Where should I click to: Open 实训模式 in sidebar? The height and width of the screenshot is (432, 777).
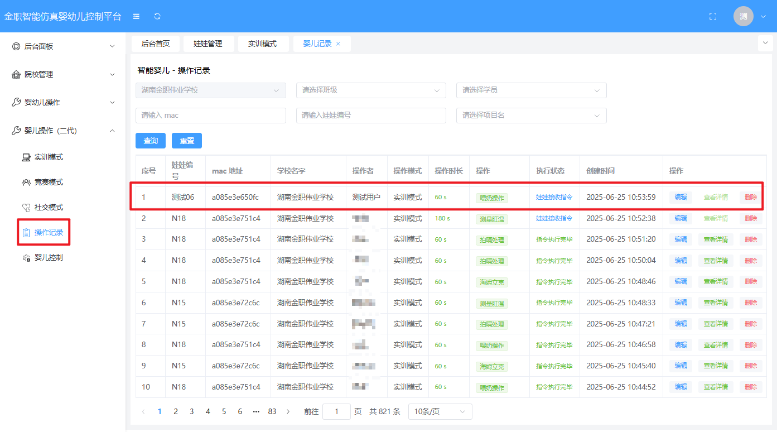pos(49,157)
